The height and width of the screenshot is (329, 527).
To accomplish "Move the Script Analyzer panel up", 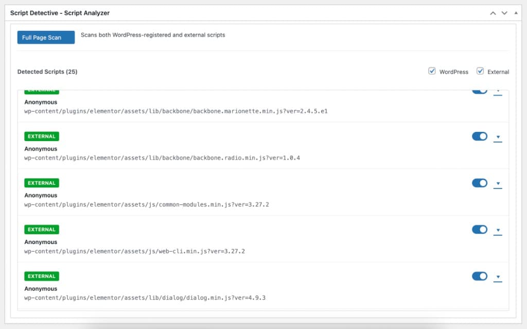I will (493, 13).
